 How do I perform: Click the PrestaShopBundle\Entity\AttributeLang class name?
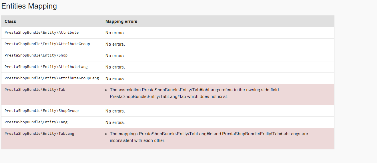[x=46, y=67]
